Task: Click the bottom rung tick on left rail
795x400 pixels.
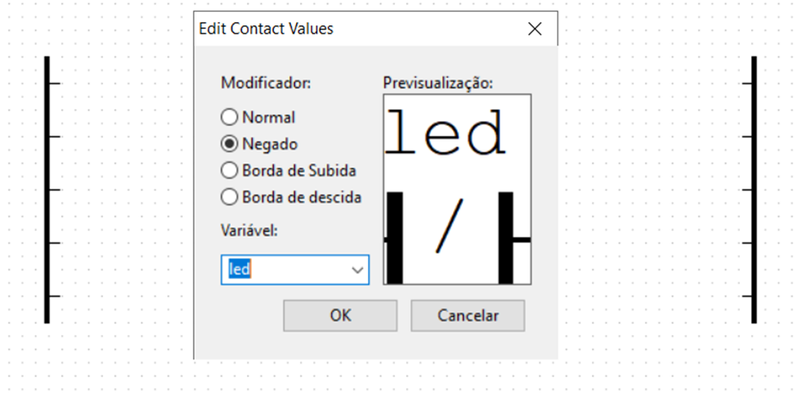Action: (55, 296)
